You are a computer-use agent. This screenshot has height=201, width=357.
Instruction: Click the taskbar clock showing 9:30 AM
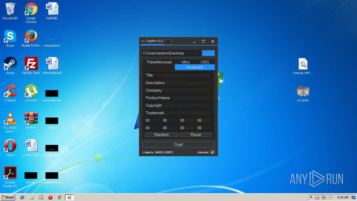[x=343, y=197]
